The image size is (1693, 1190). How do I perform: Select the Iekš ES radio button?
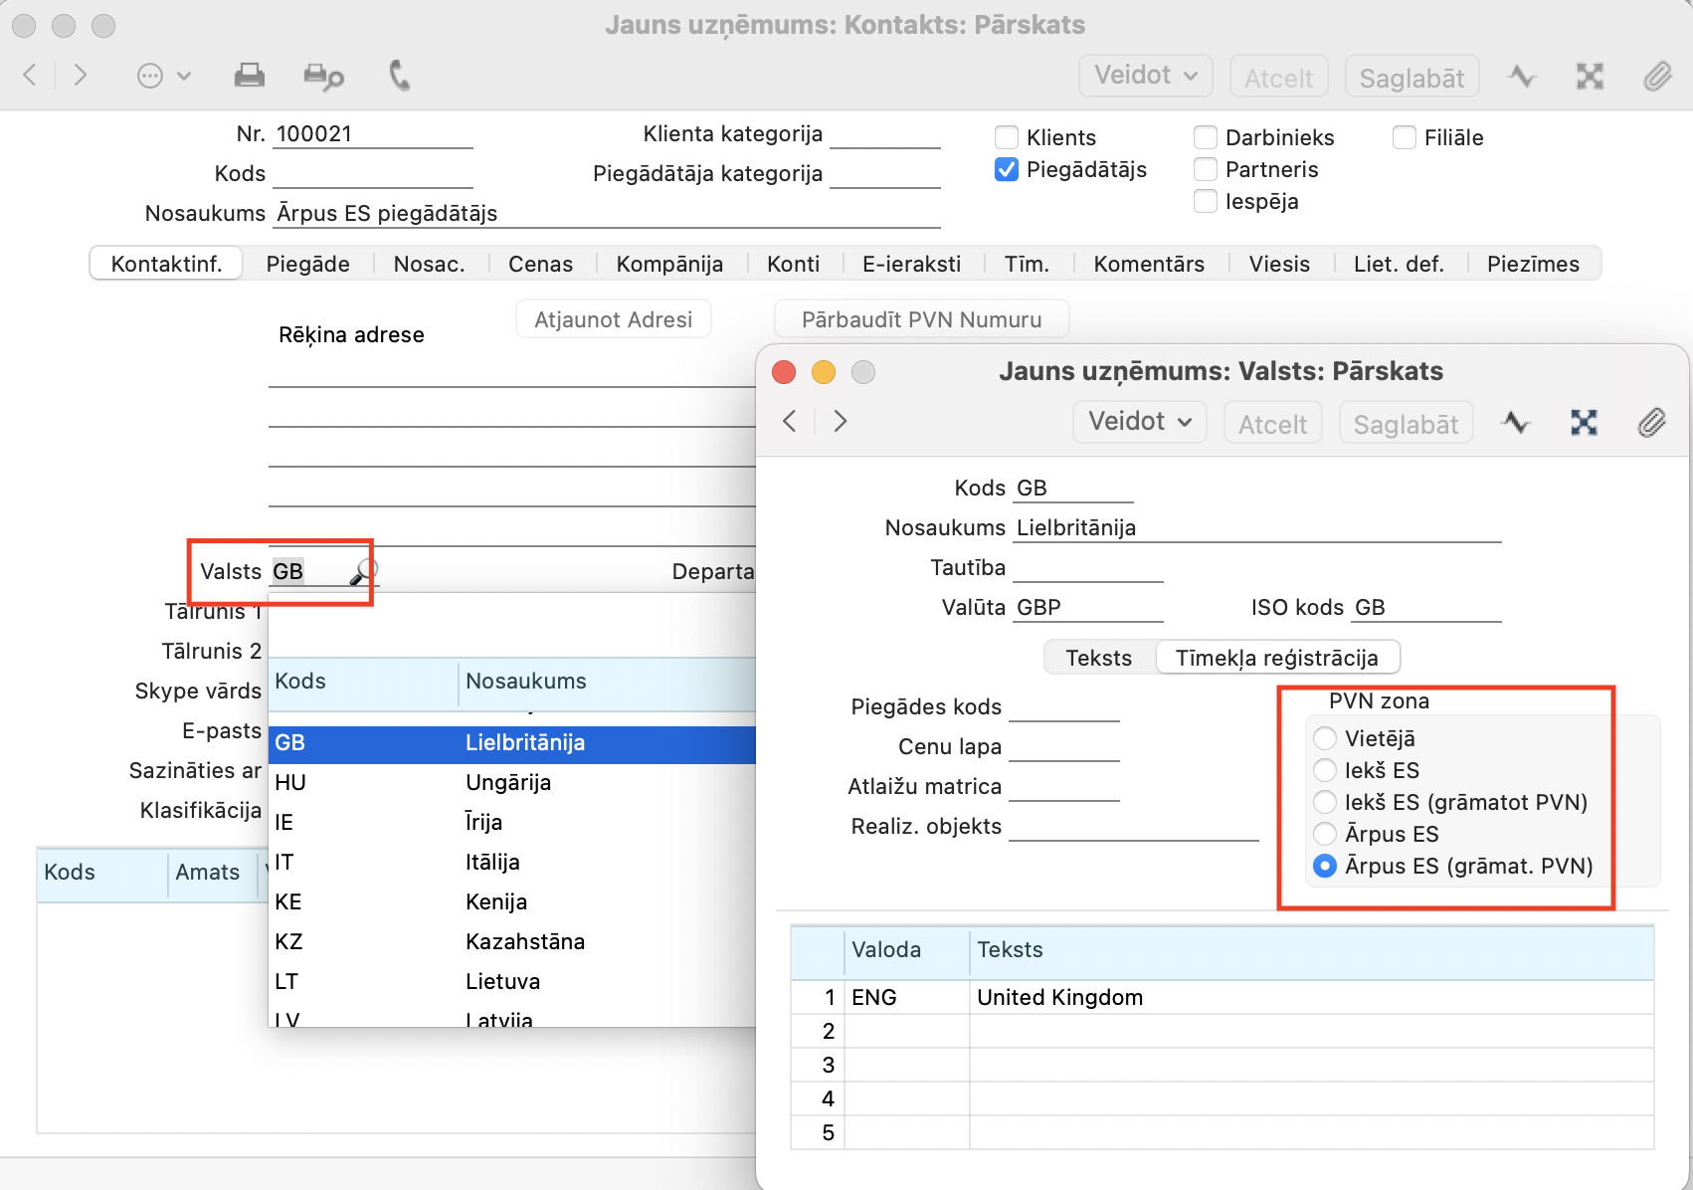[1325, 770]
